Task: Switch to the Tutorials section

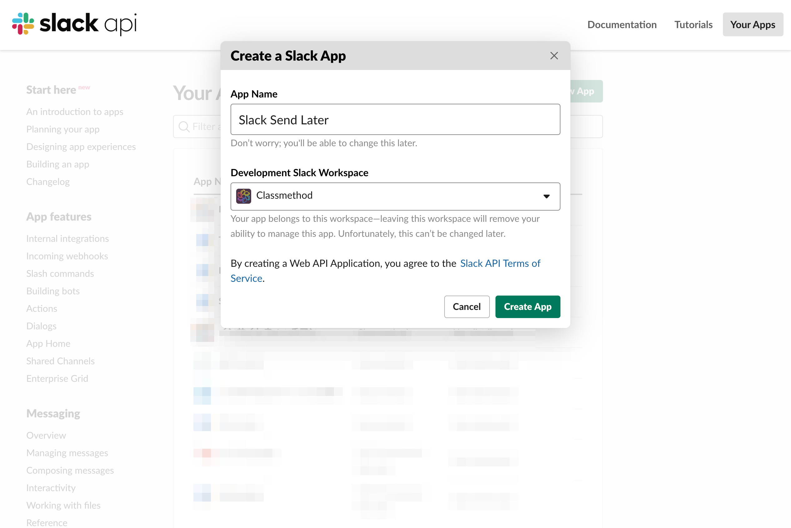Action: pyautogui.click(x=693, y=25)
